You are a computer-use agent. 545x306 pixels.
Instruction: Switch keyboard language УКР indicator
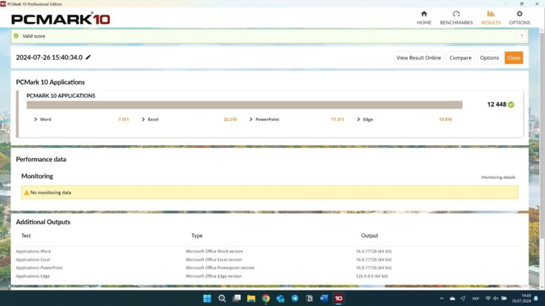pos(475,298)
